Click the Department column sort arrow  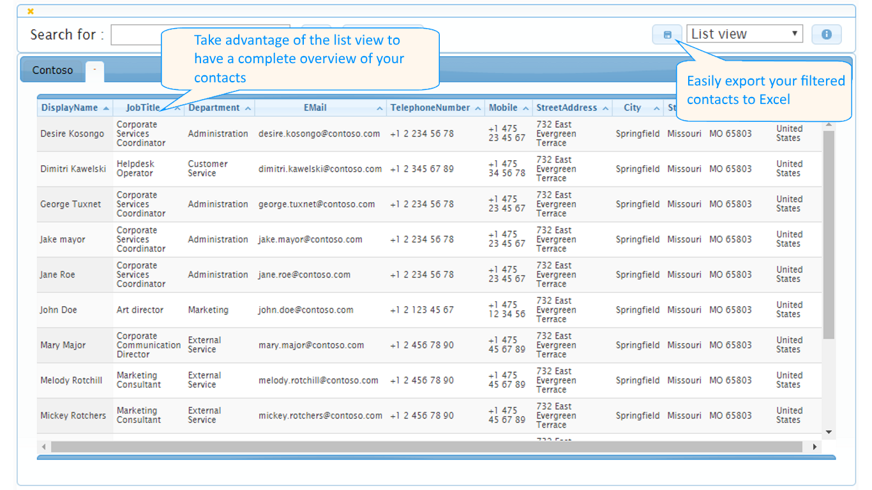tap(249, 107)
